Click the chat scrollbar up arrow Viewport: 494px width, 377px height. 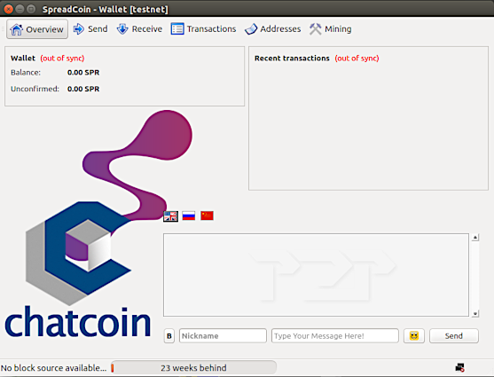pyautogui.click(x=475, y=238)
